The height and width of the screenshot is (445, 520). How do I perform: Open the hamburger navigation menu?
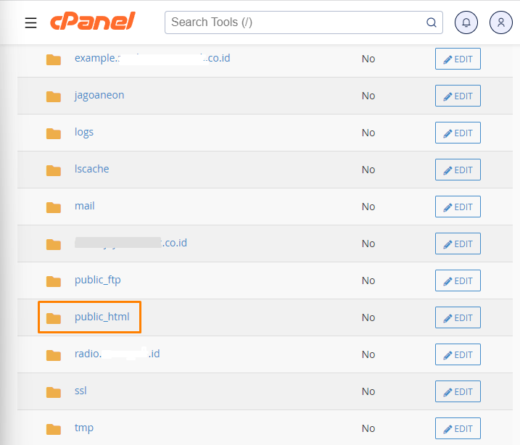[31, 22]
